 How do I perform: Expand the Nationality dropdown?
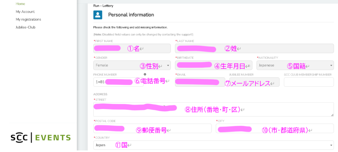(295, 65)
